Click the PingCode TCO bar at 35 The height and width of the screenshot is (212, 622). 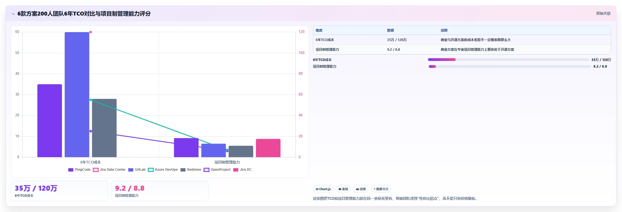coord(50,121)
